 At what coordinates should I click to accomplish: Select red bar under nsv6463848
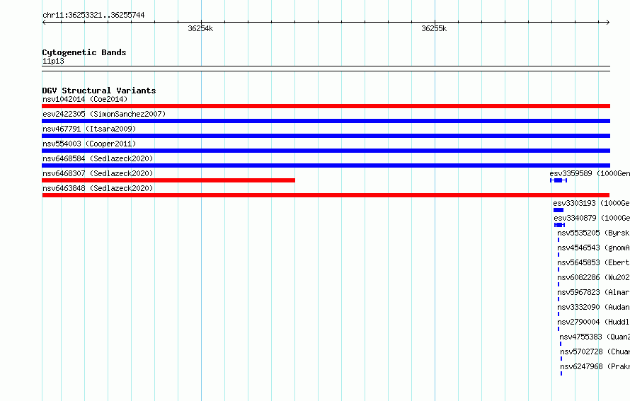tap(326, 195)
